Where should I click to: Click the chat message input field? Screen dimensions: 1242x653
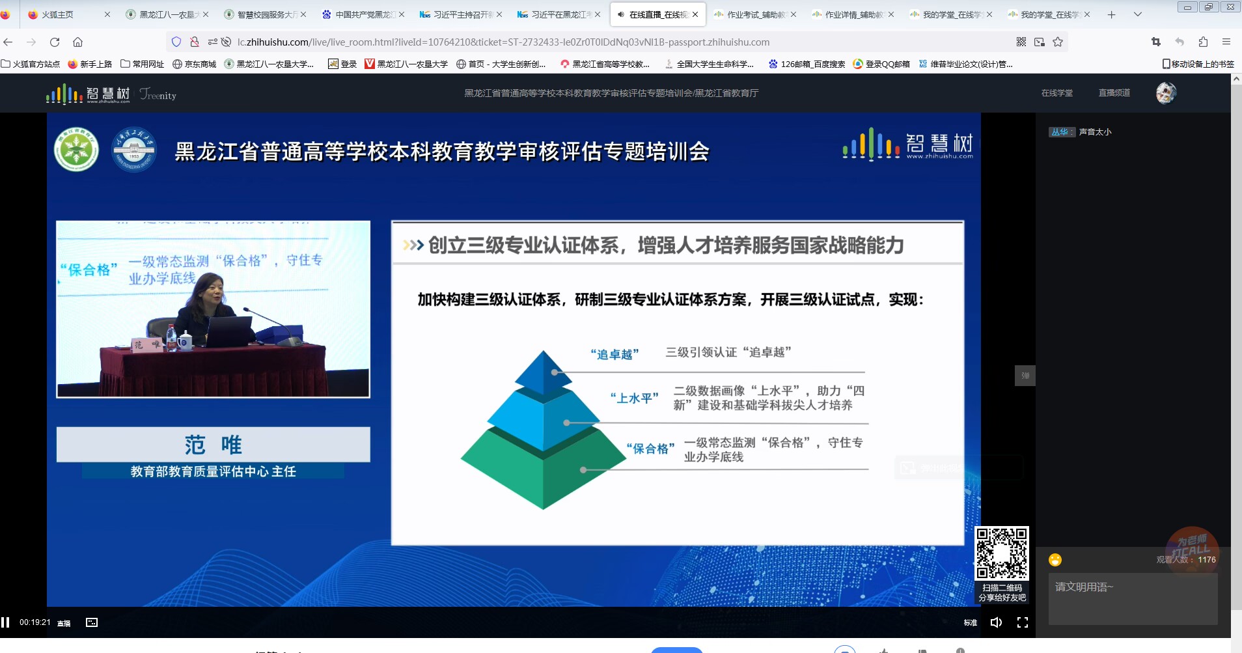click(x=1132, y=599)
